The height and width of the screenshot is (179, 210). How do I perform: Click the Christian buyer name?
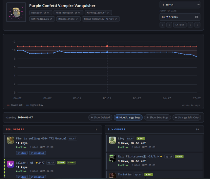pyautogui.click(x=125, y=174)
